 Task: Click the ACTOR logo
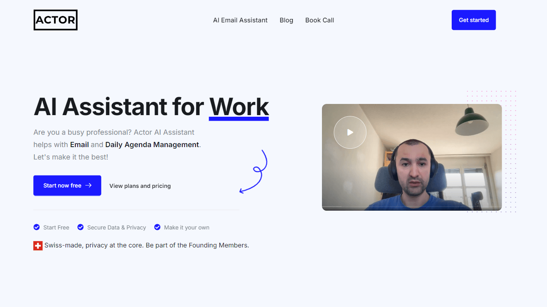(x=55, y=20)
